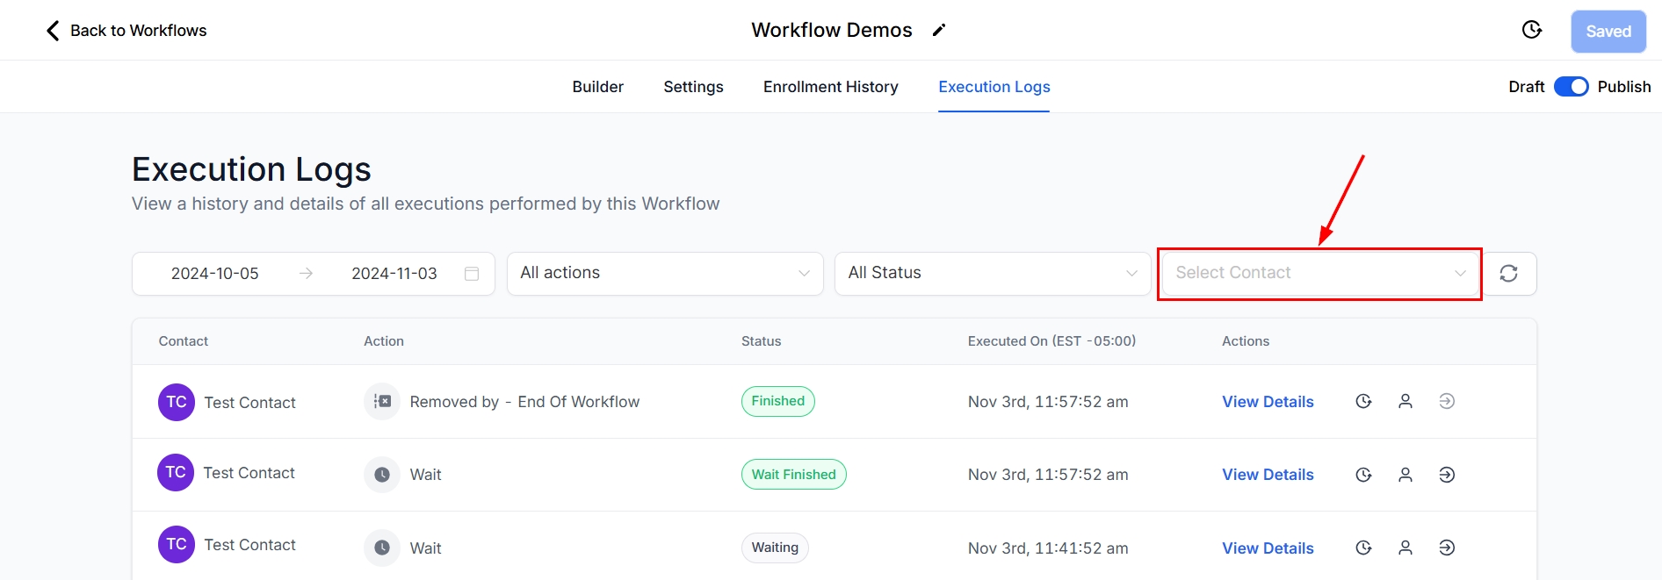The height and width of the screenshot is (580, 1662).
Task: Open the All actions dropdown
Action: [664, 274]
